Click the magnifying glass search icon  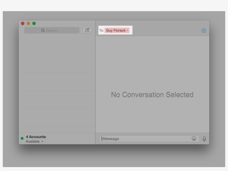tap(42, 30)
